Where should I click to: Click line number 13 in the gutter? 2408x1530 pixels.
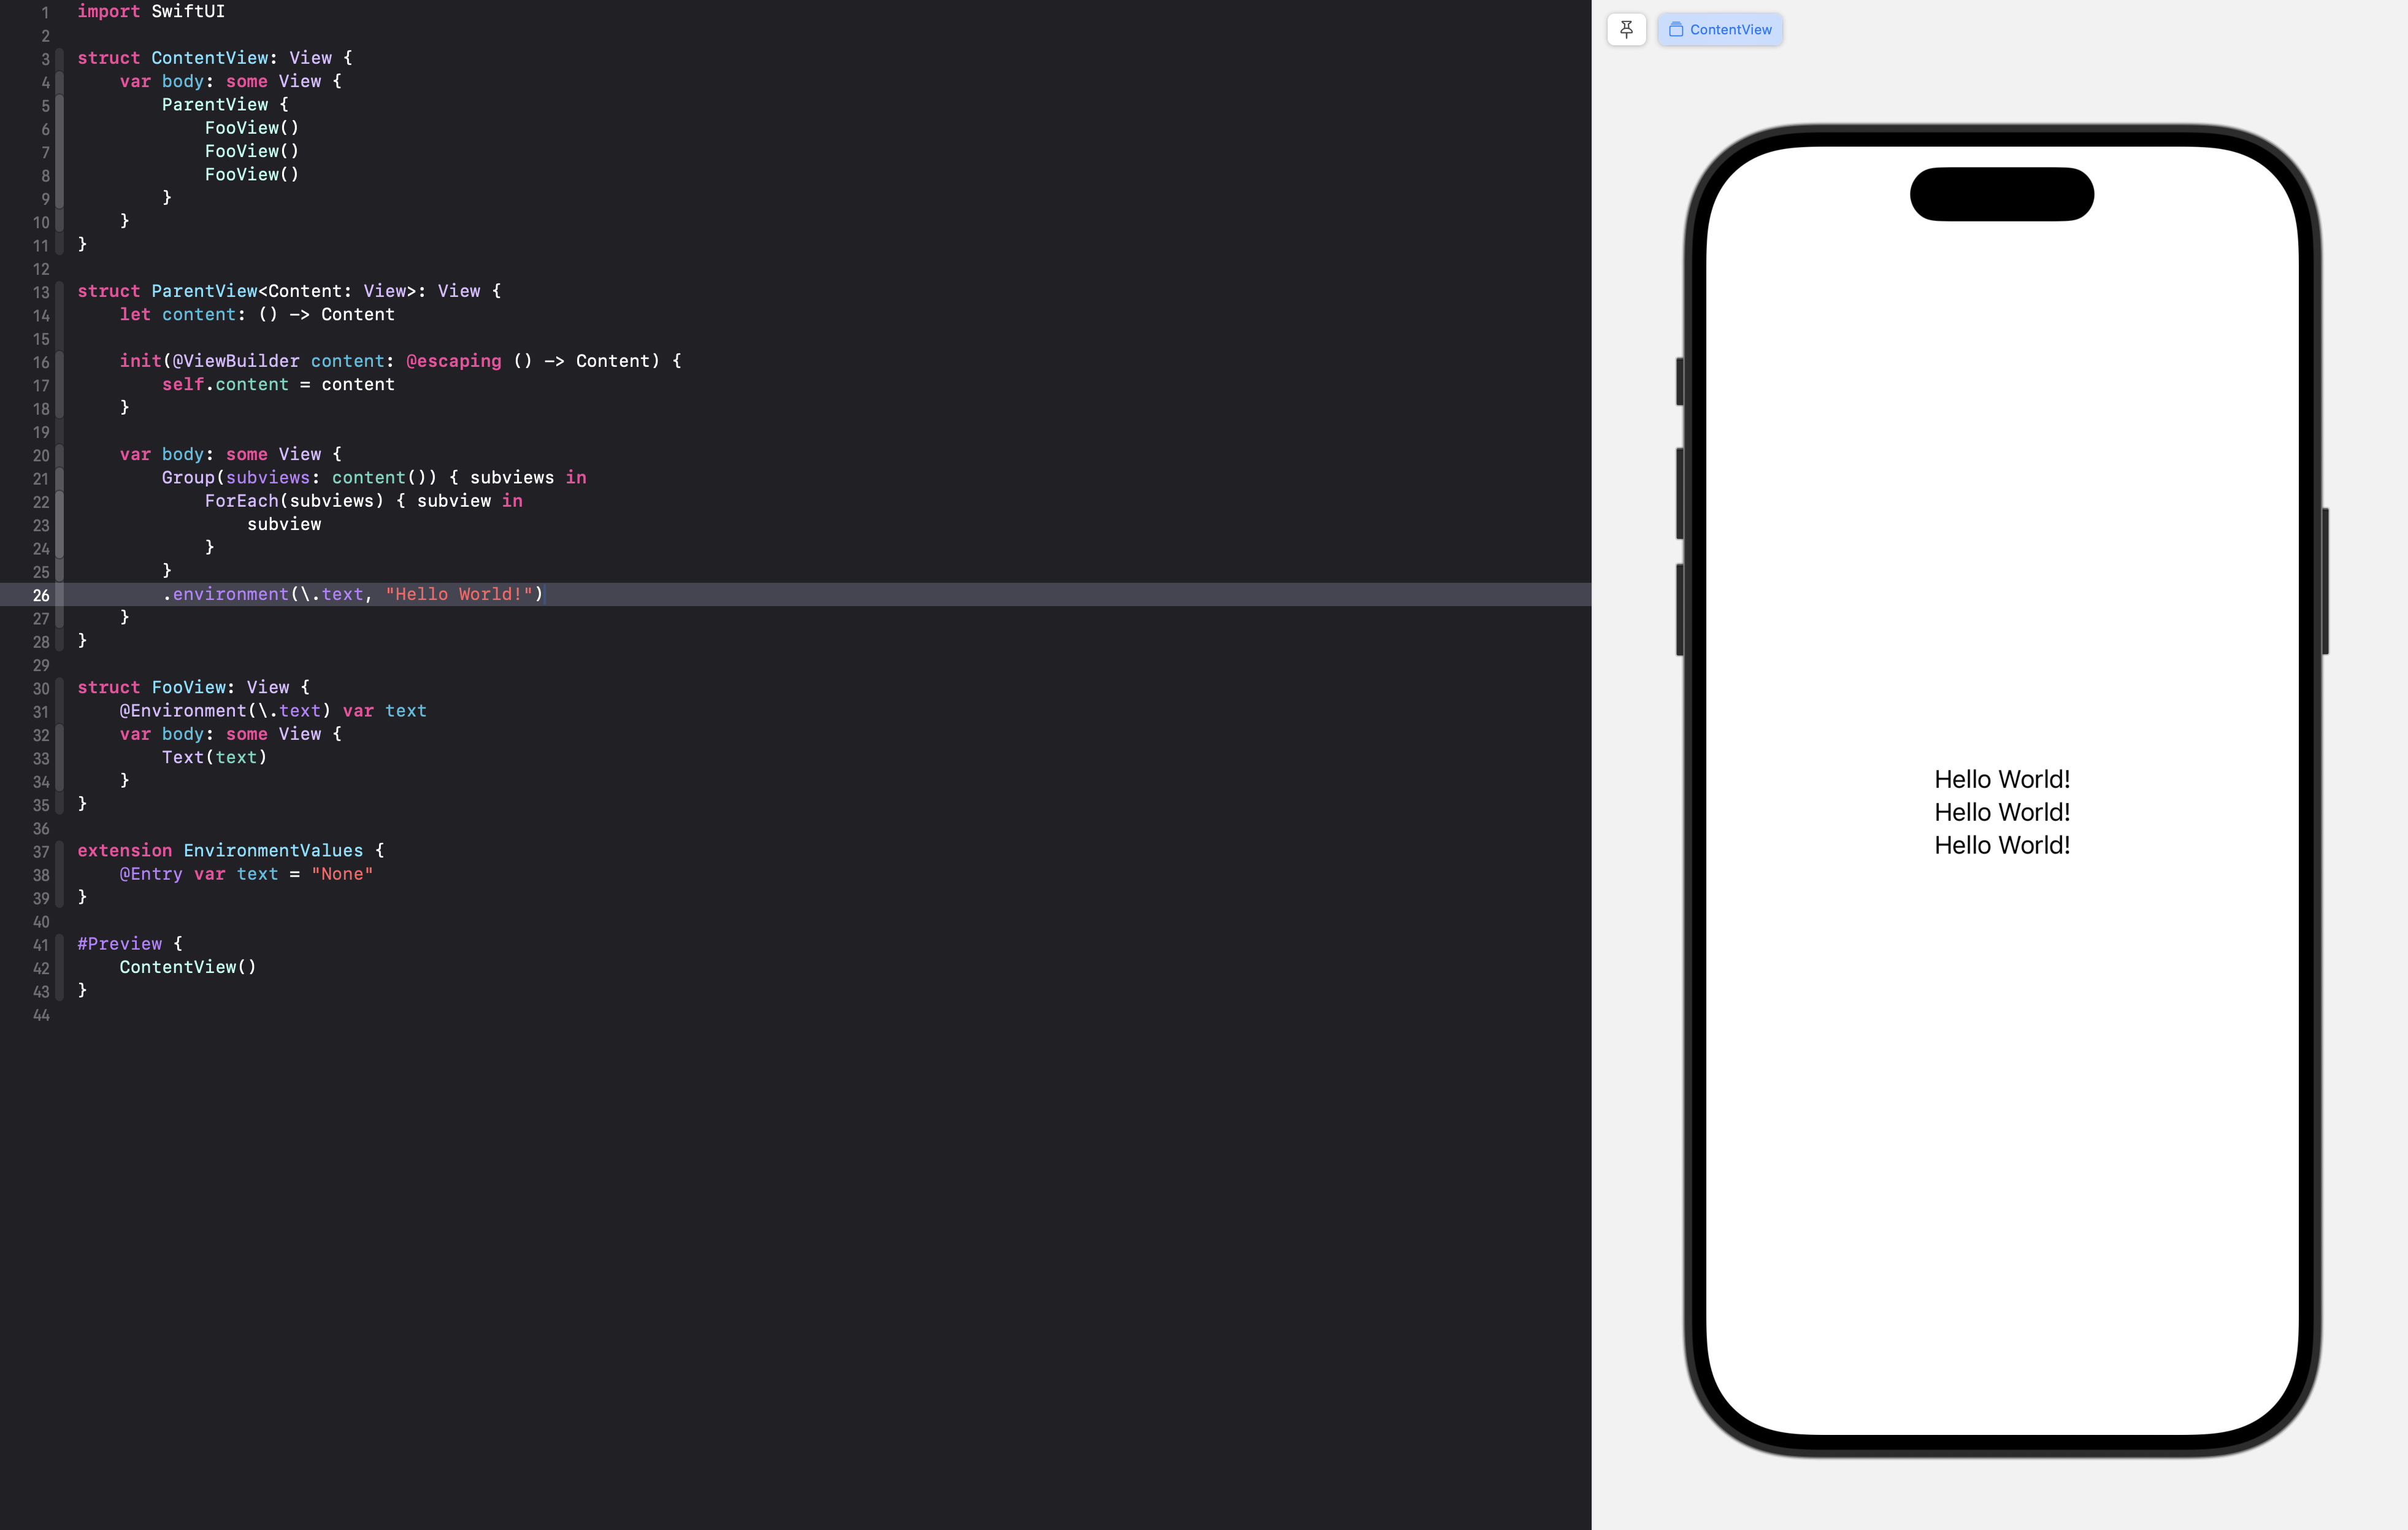coord(40,292)
